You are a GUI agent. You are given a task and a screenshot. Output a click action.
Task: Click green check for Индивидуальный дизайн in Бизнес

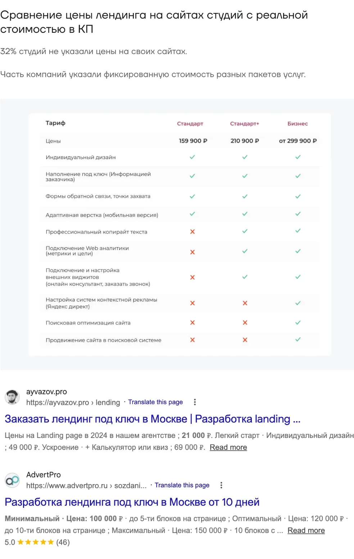pos(298,157)
